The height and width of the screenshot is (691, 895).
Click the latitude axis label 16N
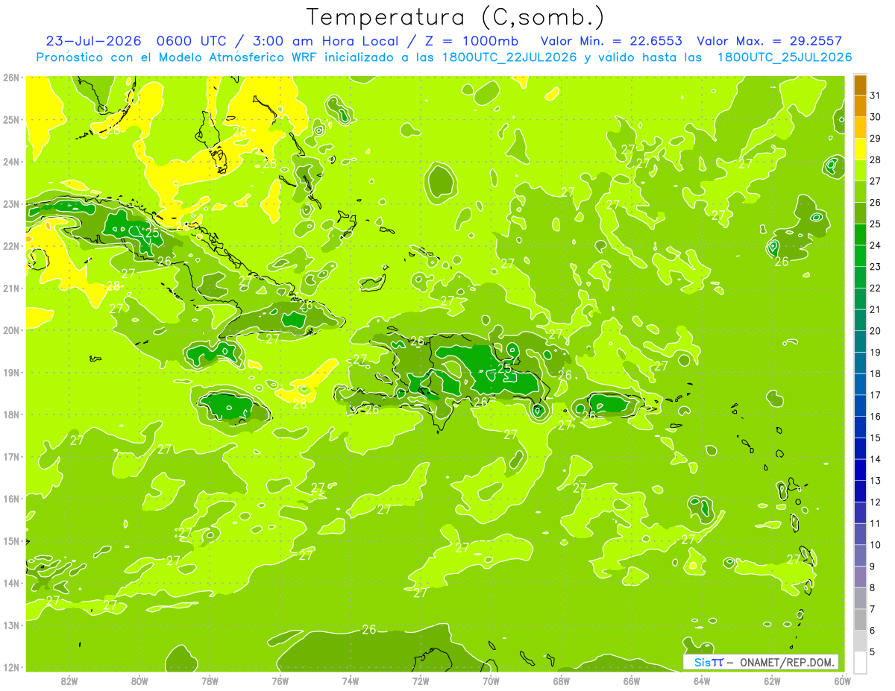[11, 499]
